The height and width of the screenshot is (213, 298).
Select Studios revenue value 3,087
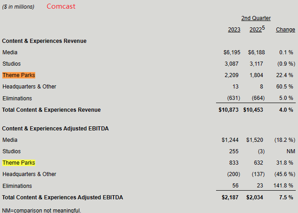pos(231,63)
